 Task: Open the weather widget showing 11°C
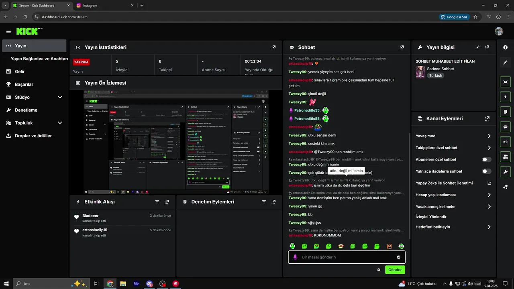click(417, 284)
